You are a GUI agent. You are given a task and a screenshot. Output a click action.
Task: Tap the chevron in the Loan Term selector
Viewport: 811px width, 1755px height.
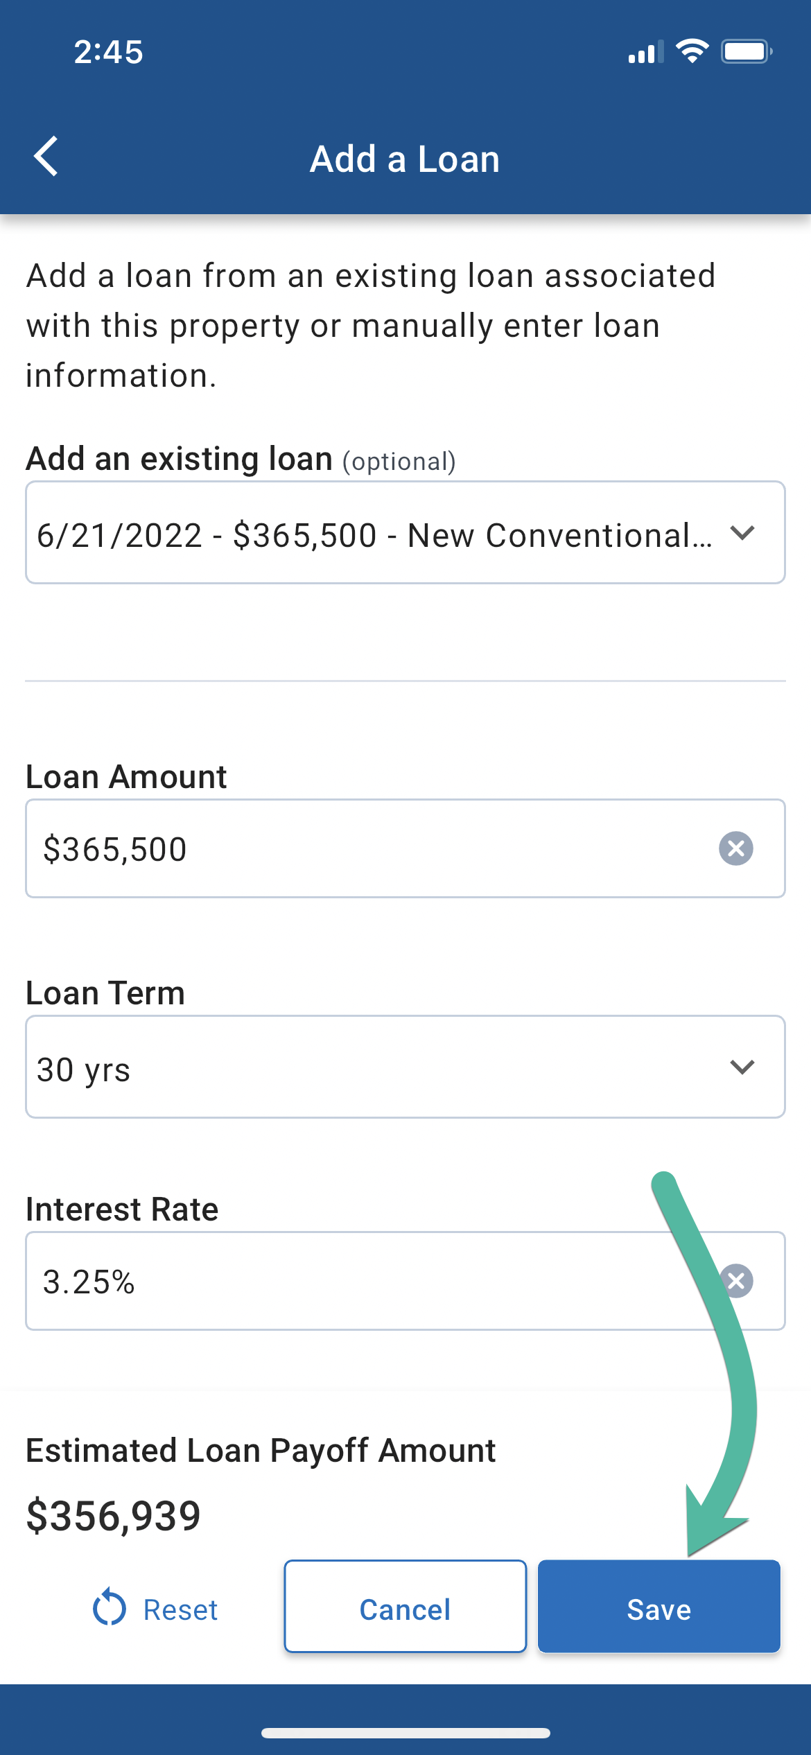click(742, 1067)
